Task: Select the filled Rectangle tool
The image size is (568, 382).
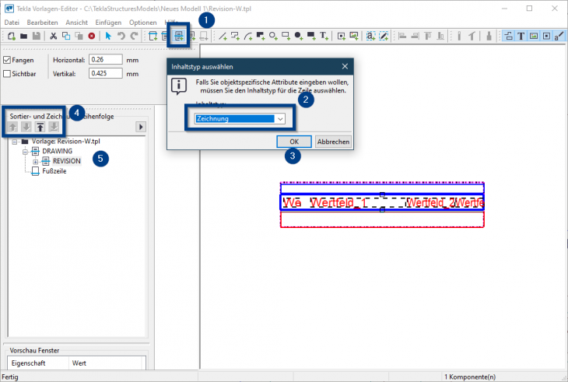Action: [x=311, y=36]
